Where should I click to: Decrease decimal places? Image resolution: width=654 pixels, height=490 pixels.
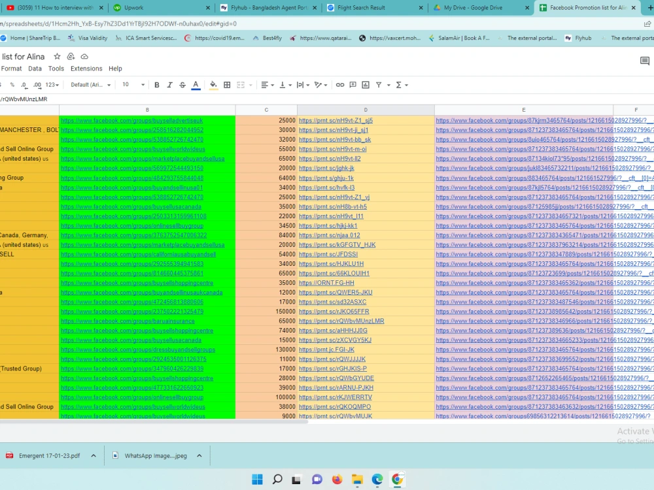coord(24,84)
